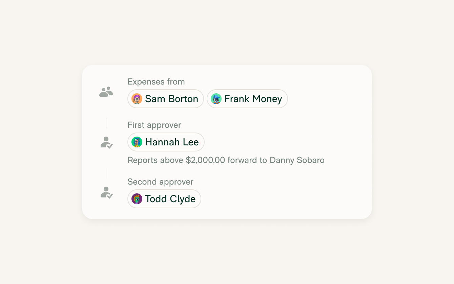The image size is (454, 284).
Task: Click the name text Frank Money
Action: point(253,99)
